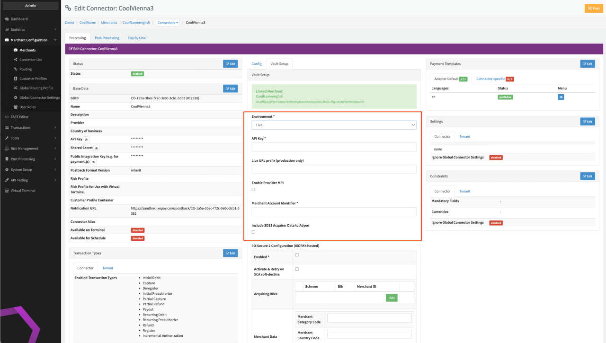Click the Routing icon in sidebar
Image resolution: width=606 pixels, height=343 pixels.
point(16,69)
